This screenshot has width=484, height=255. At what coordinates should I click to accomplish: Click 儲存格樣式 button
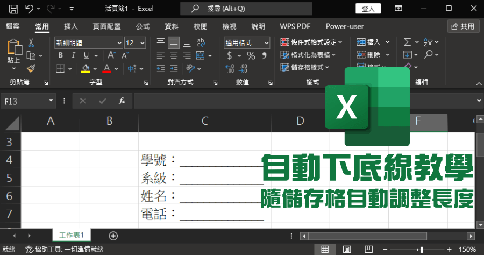(x=305, y=67)
